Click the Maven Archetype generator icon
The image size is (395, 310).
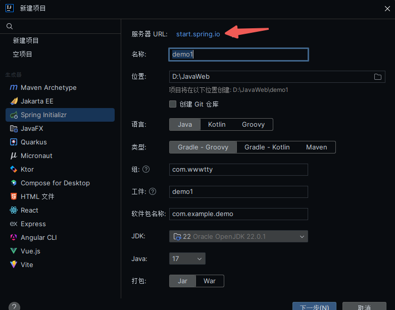(14, 88)
